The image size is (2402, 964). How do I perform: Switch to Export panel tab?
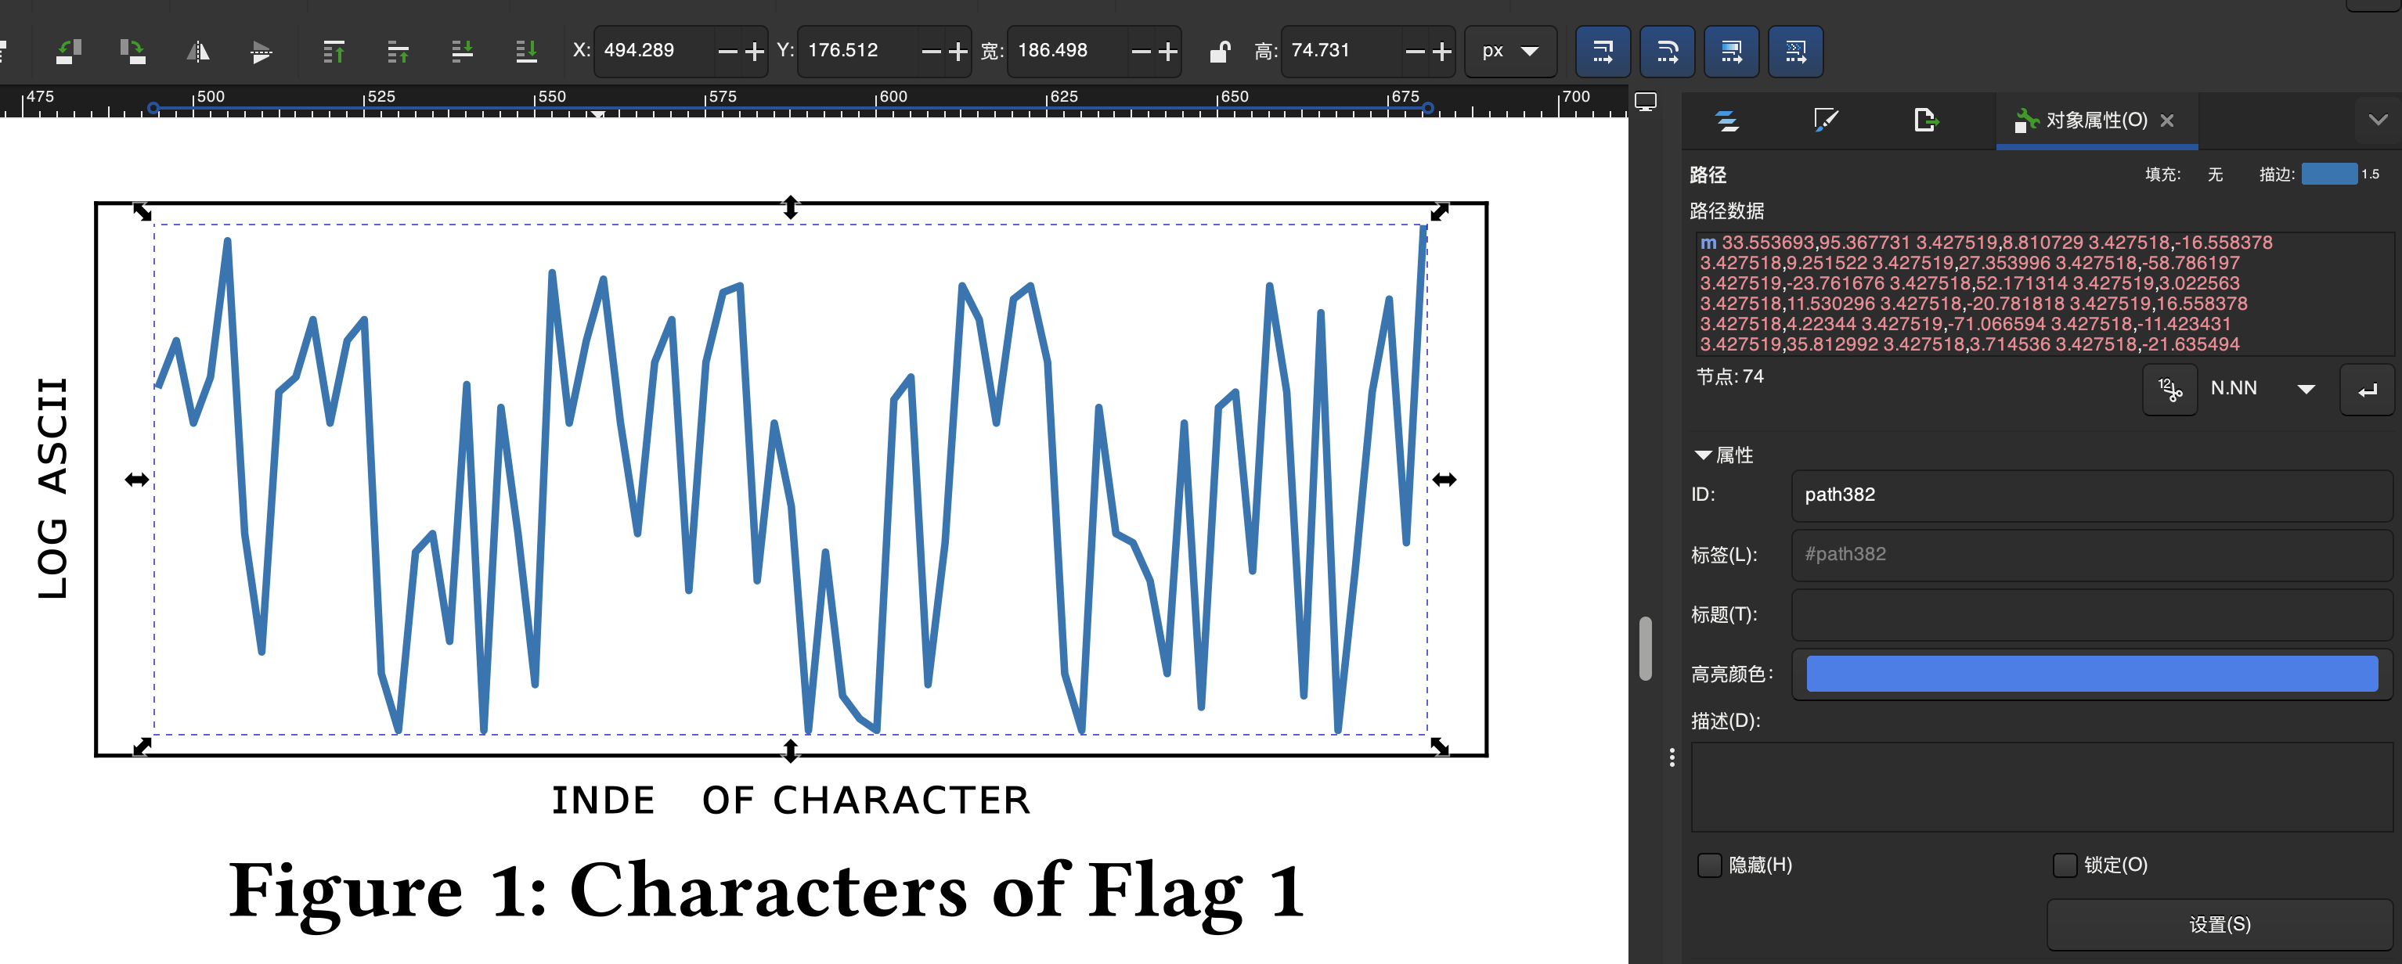(x=1925, y=120)
